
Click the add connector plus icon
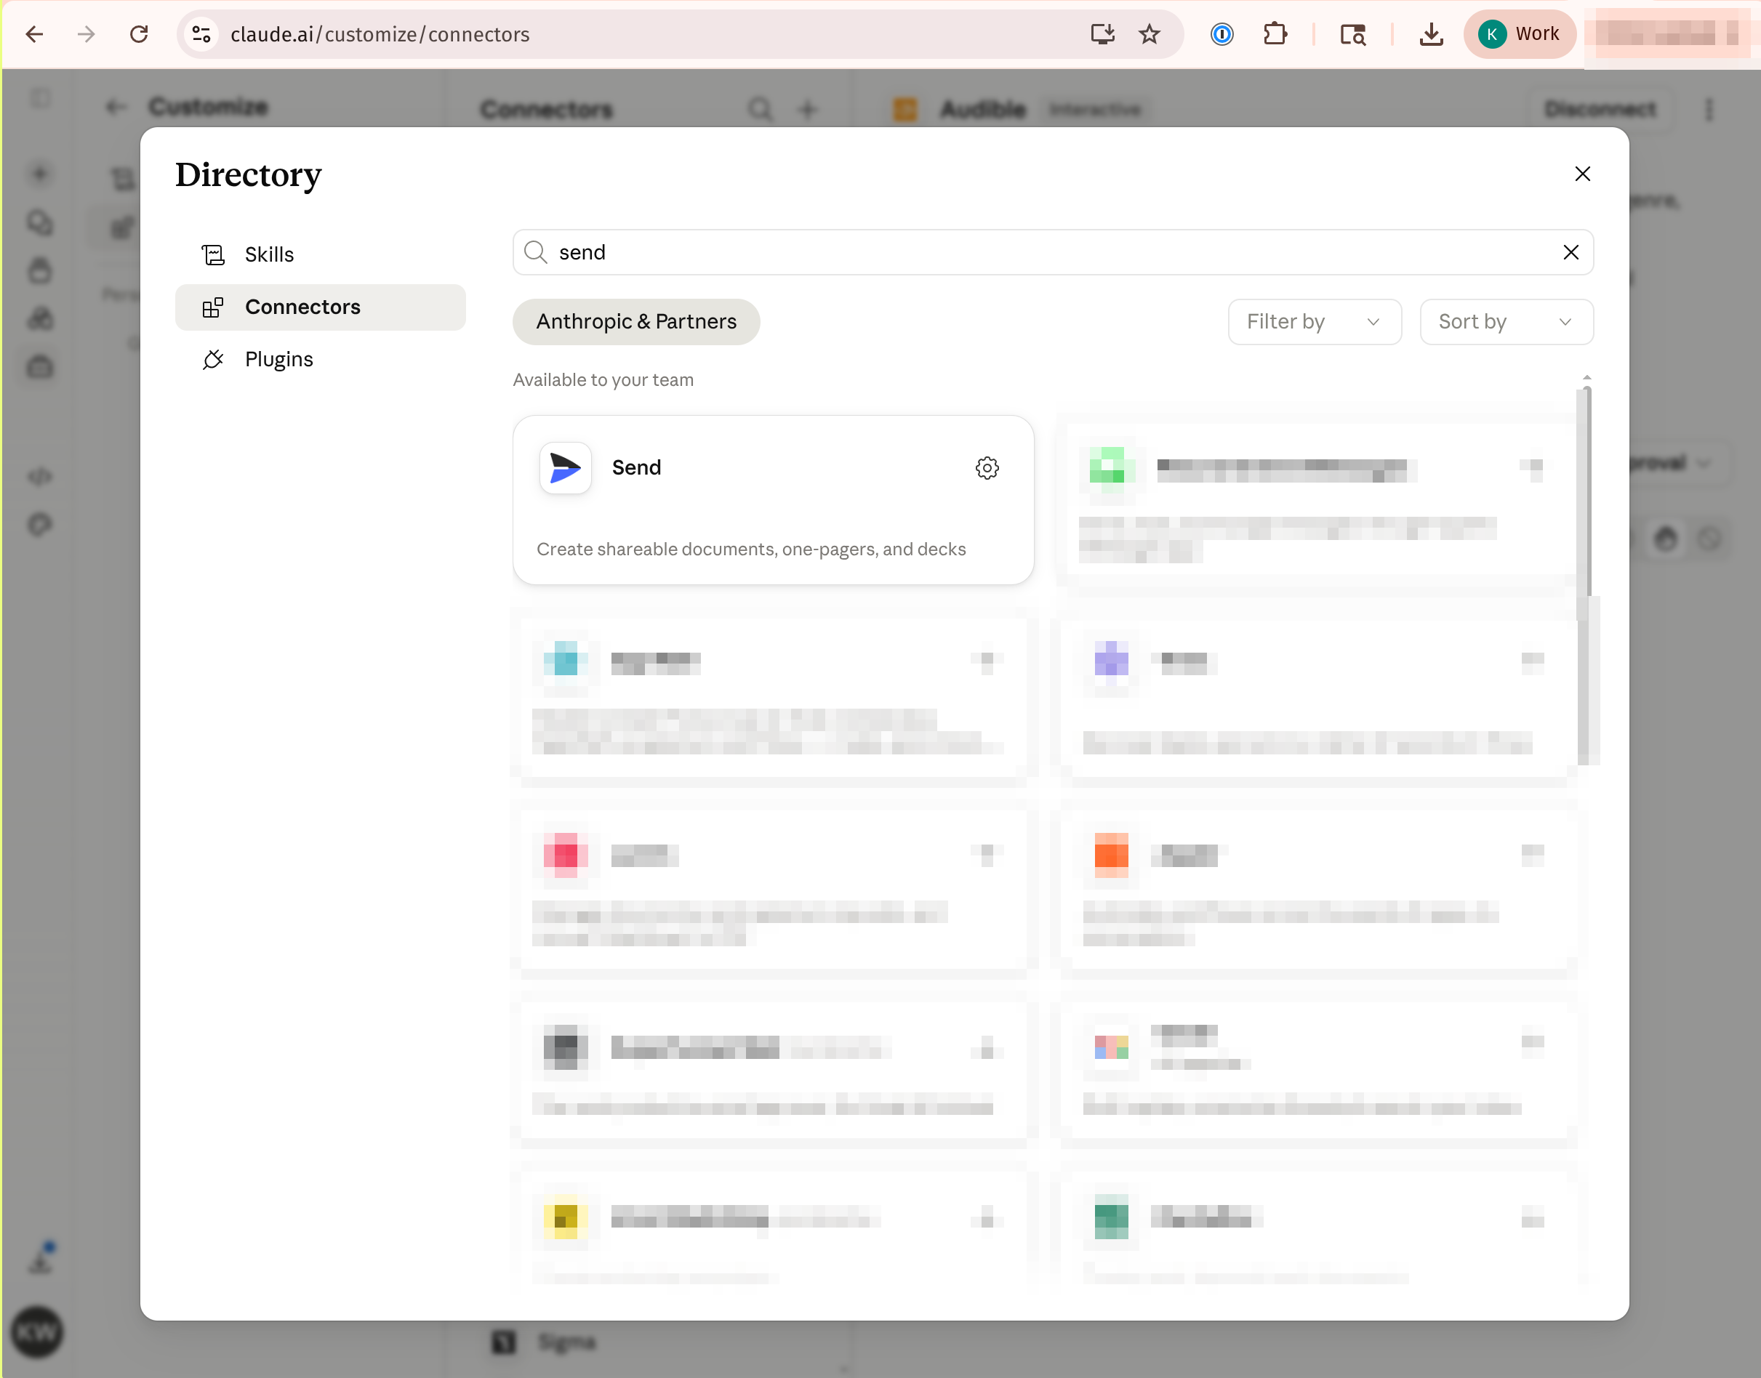pyautogui.click(x=808, y=109)
